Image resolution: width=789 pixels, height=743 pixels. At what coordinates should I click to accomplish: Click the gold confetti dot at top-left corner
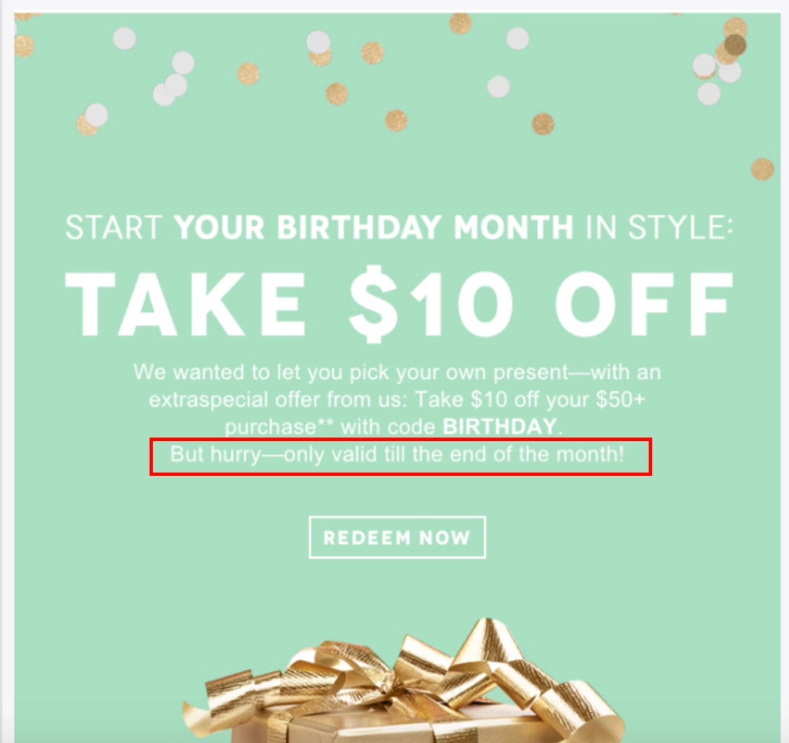pos(24,46)
